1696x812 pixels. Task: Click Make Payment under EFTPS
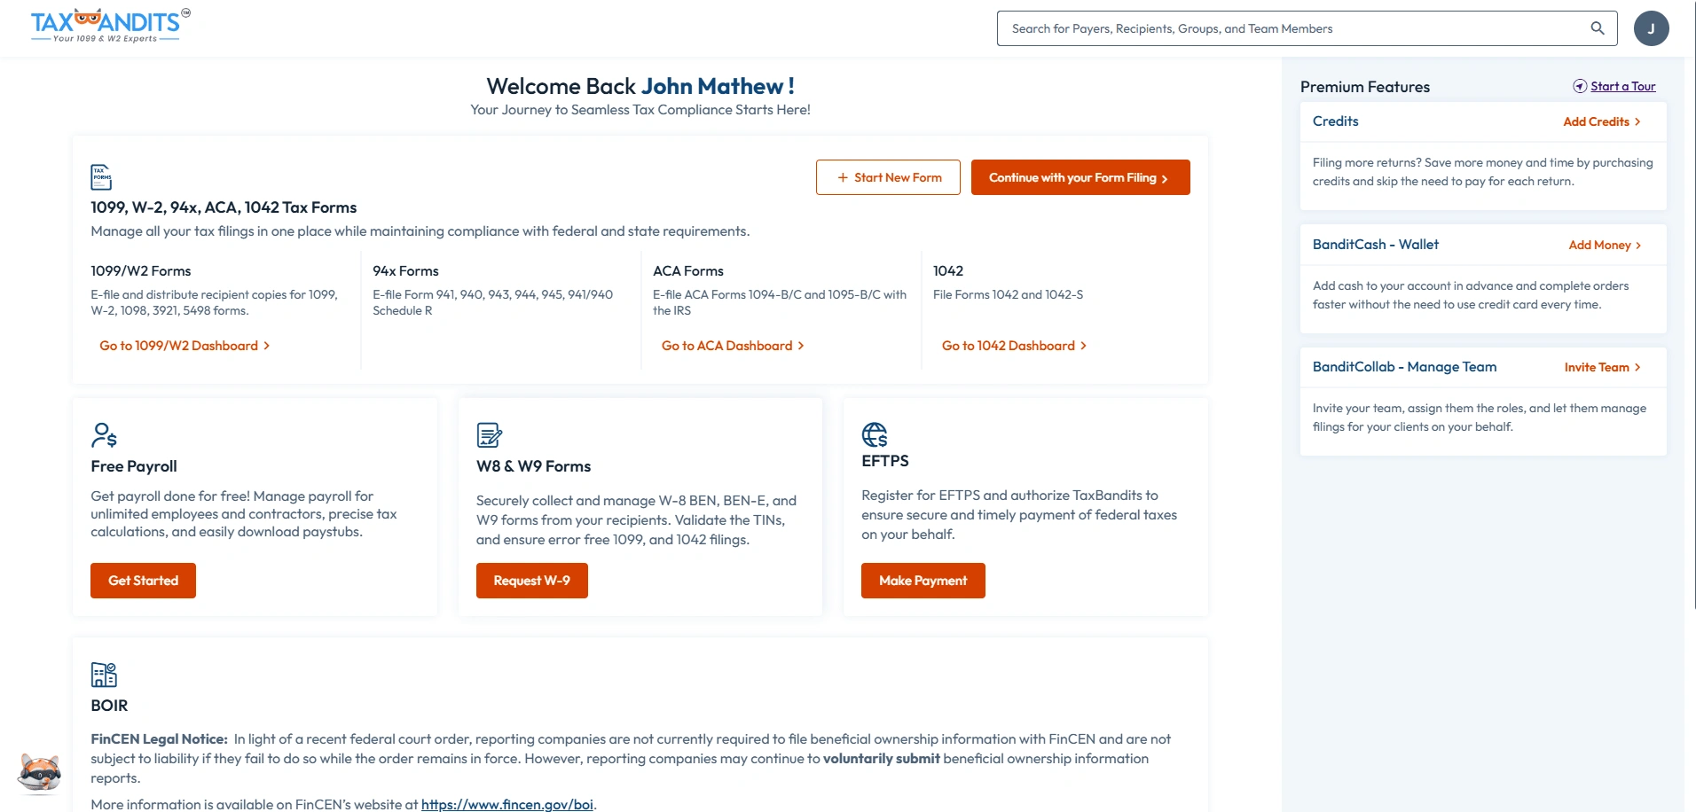(923, 581)
